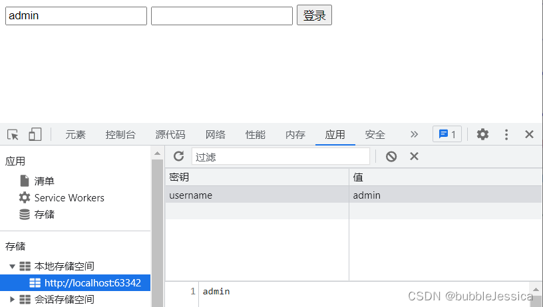This screenshot has width=543, height=307.
Task: Activate the inspect element picker icon
Action: pos(13,134)
